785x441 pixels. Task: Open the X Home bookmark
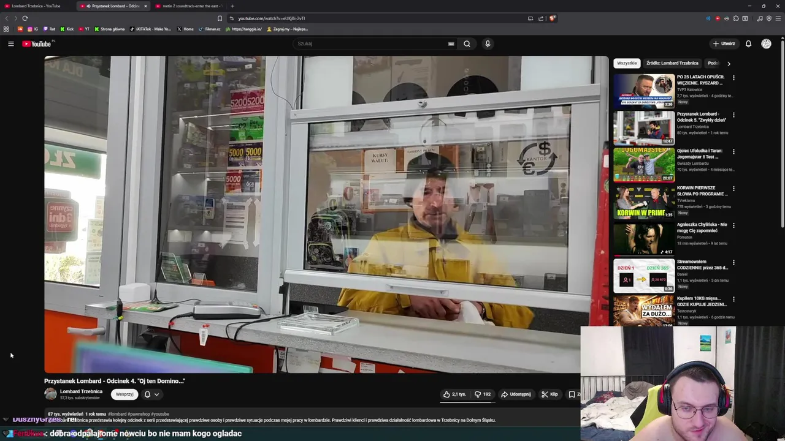(185, 29)
